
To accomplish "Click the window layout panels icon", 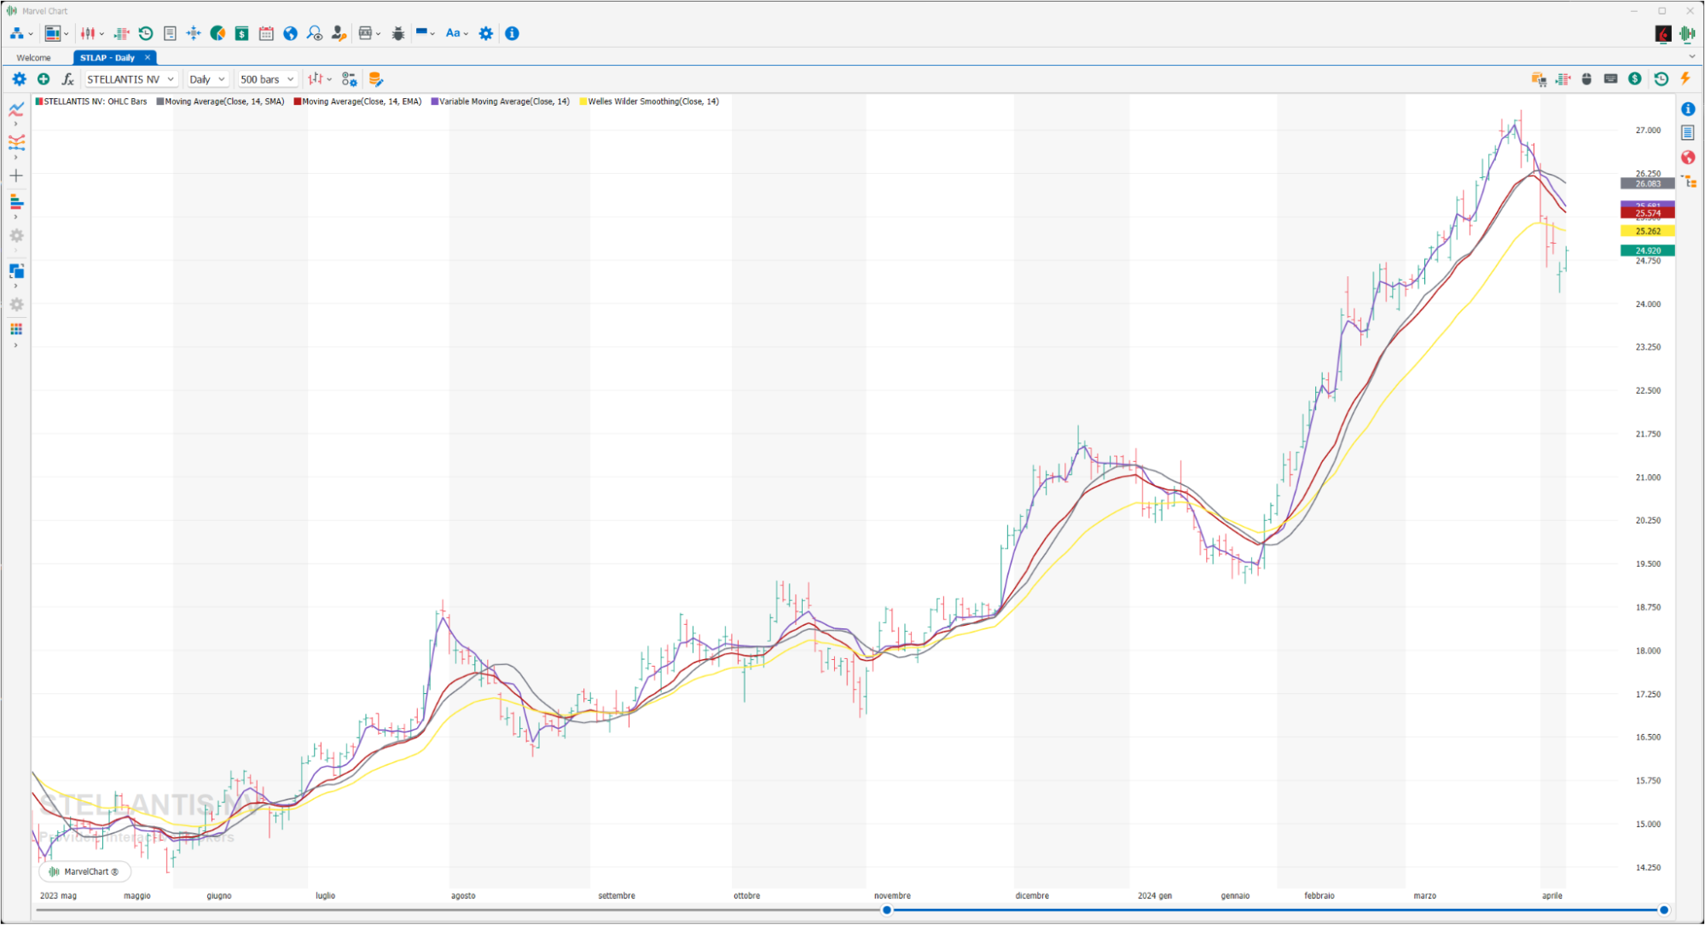I will [x=52, y=33].
